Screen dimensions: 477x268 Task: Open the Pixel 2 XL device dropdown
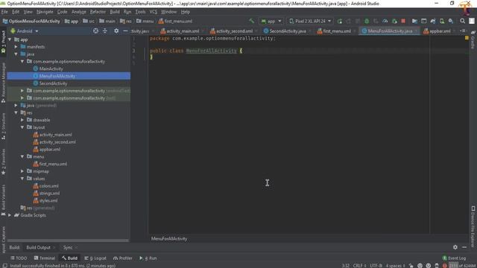310,21
